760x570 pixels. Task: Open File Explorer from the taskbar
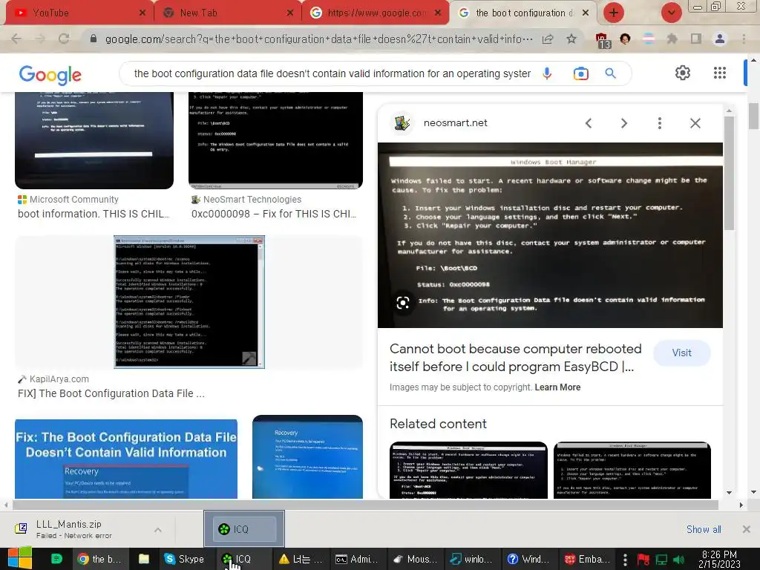[x=143, y=559]
